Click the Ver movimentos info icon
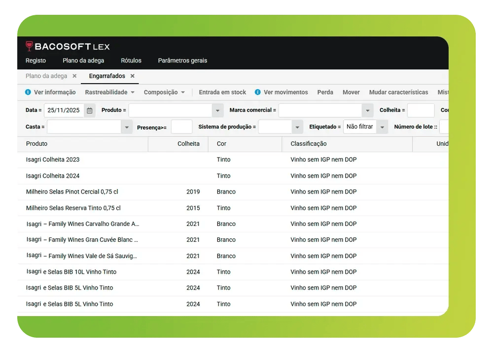The width and height of the screenshot is (493, 352). pos(258,92)
